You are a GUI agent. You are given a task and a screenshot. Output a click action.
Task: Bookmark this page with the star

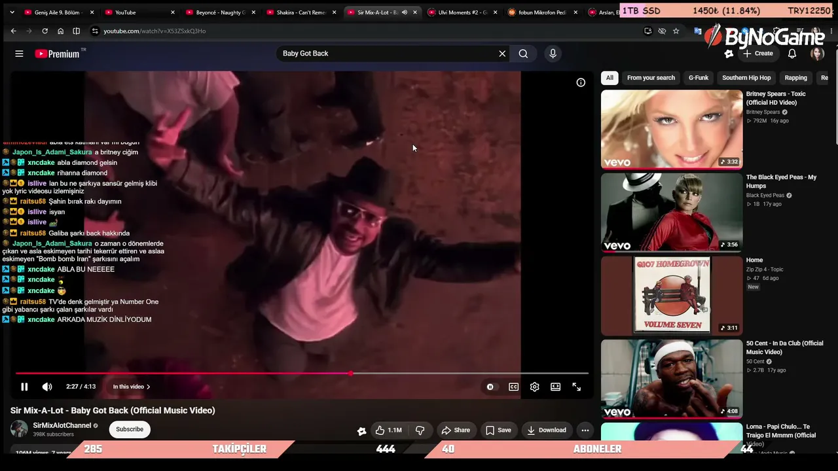click(x=676, y=31)
